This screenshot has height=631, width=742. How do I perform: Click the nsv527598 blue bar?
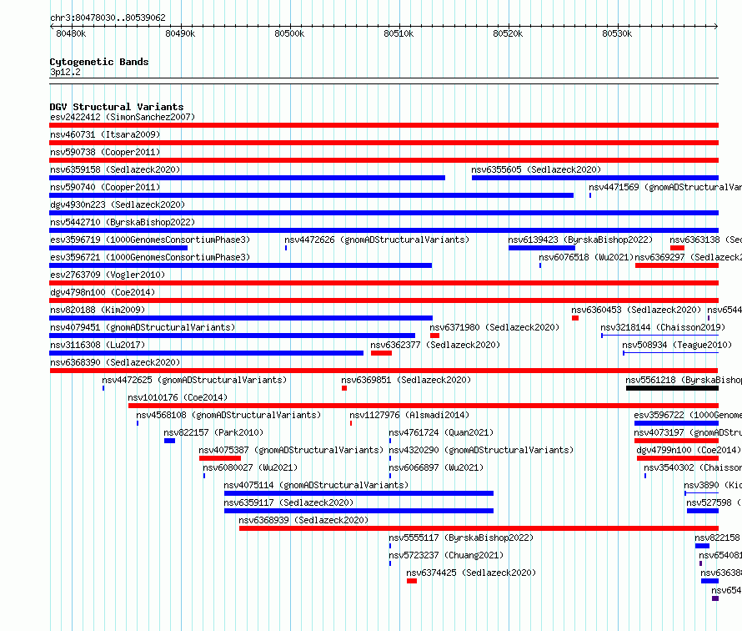click(x=703, y=511)
